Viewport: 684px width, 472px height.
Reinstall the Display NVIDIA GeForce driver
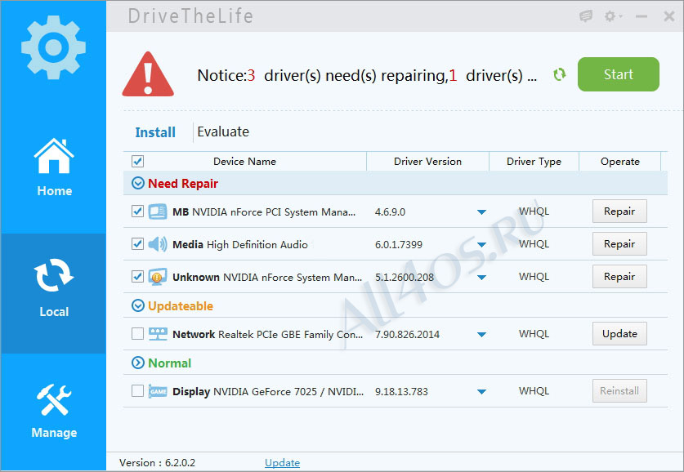619,391
